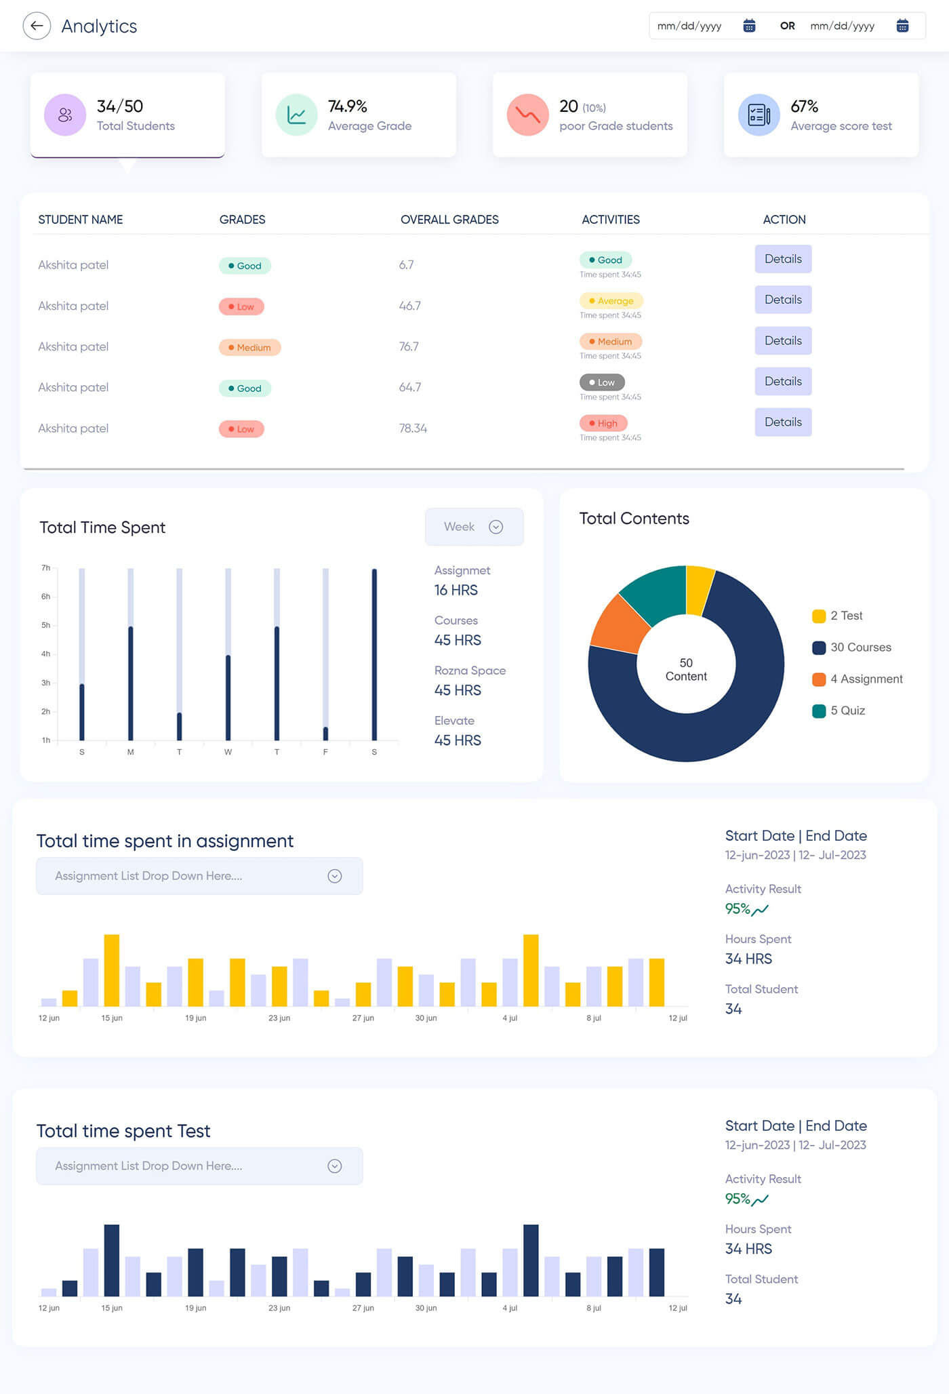The height and width of the screenshot is (1394, 949).
Task: Open the second date calendar picker icon
Action: [902, 26]
